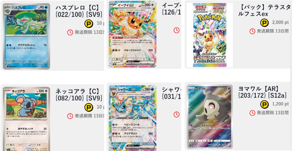Click the clock icon under ヨマワル listing
The width and height of the screenshot is (292, 151).
click(252, 113)
